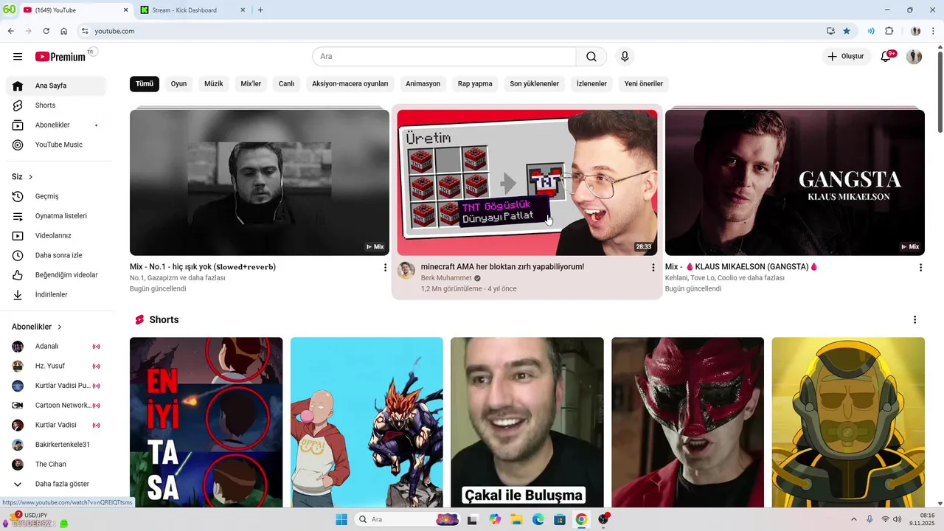Open options for Klaus Mikaelson mix

920,268
